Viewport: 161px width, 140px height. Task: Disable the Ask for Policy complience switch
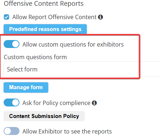(12, 102)
